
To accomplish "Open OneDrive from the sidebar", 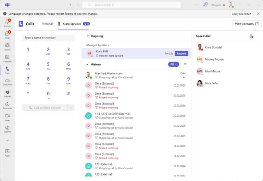I will (7, 82).
